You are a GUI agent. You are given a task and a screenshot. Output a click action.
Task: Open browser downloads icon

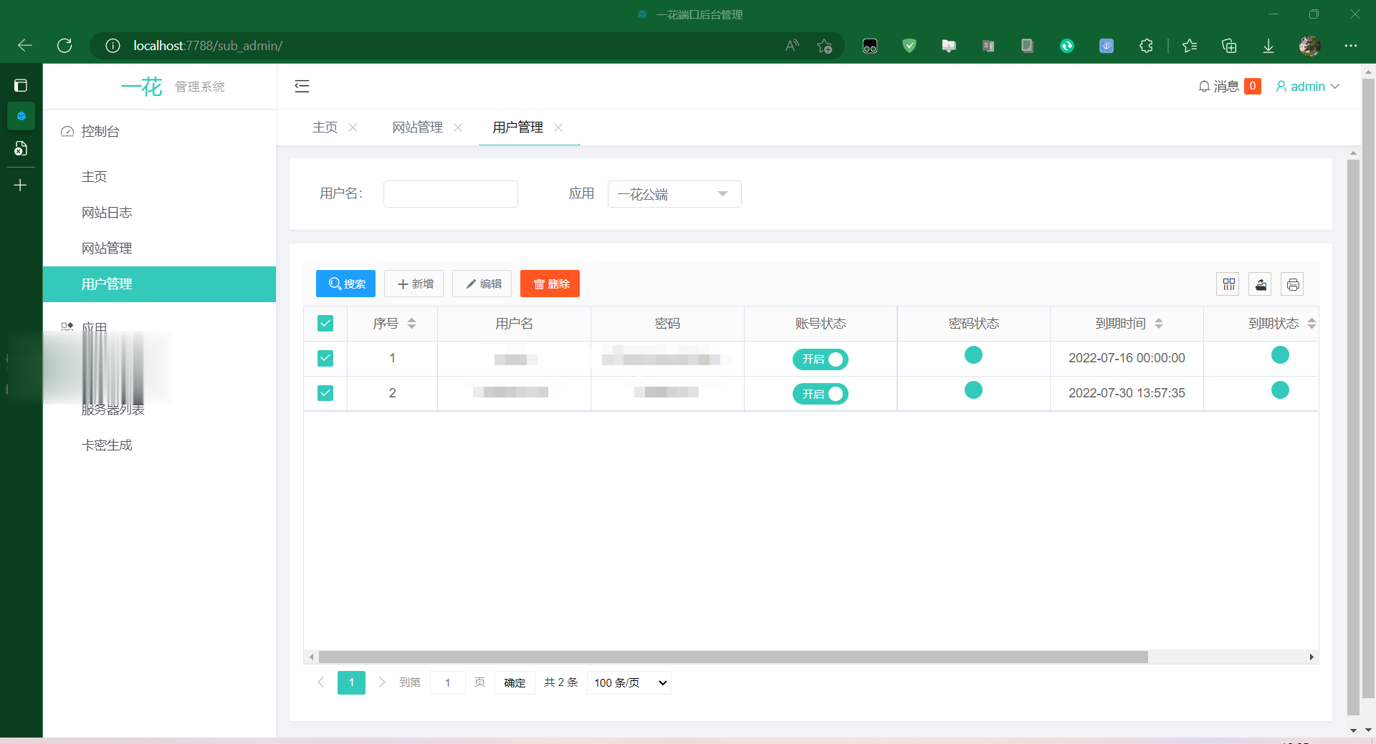pos(1268,46)
